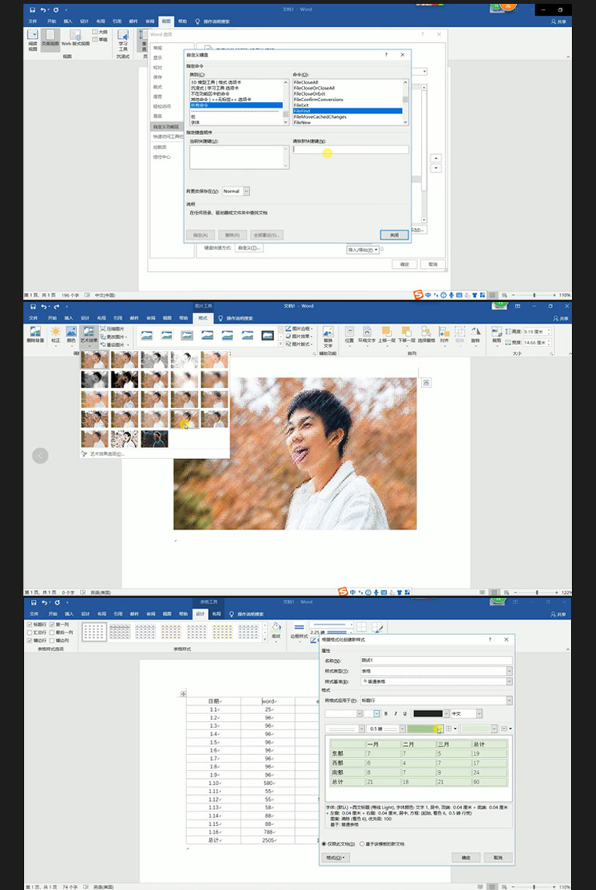Image resolution: width=596 pixels, height=890 pixels.
Task: Click table move handle above the table
Action: pos(183,694)
